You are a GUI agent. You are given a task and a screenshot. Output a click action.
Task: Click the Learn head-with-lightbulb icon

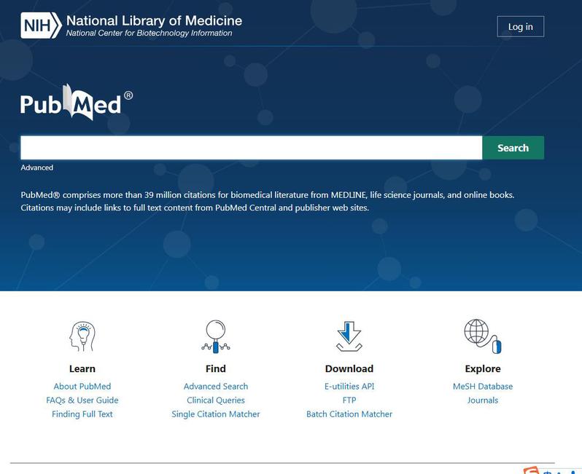[82, 337]
